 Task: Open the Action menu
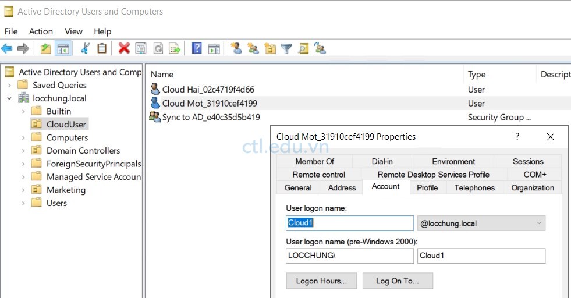tap(41, 31)
